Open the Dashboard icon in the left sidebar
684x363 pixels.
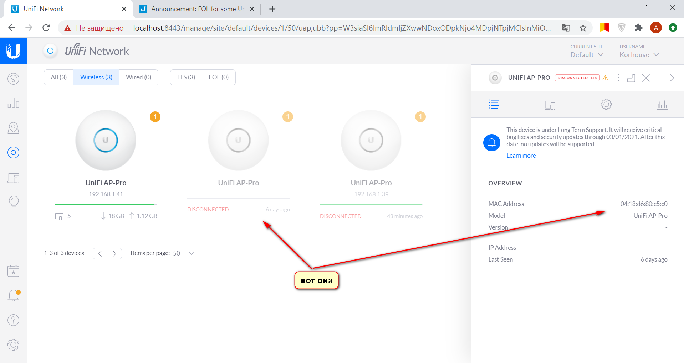click(x=13, y=79)
